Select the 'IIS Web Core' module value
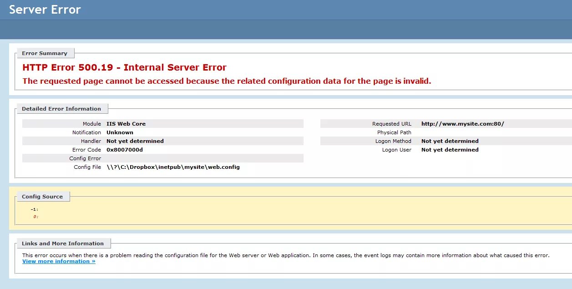This screenshot has width=572, height=289. (x=126, y=124)
